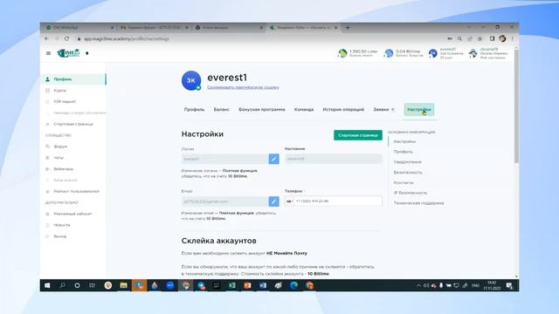Jump to Уведомления in right side navigation
The width and height of the screenshot is (559, 314).
coord(408,162)
